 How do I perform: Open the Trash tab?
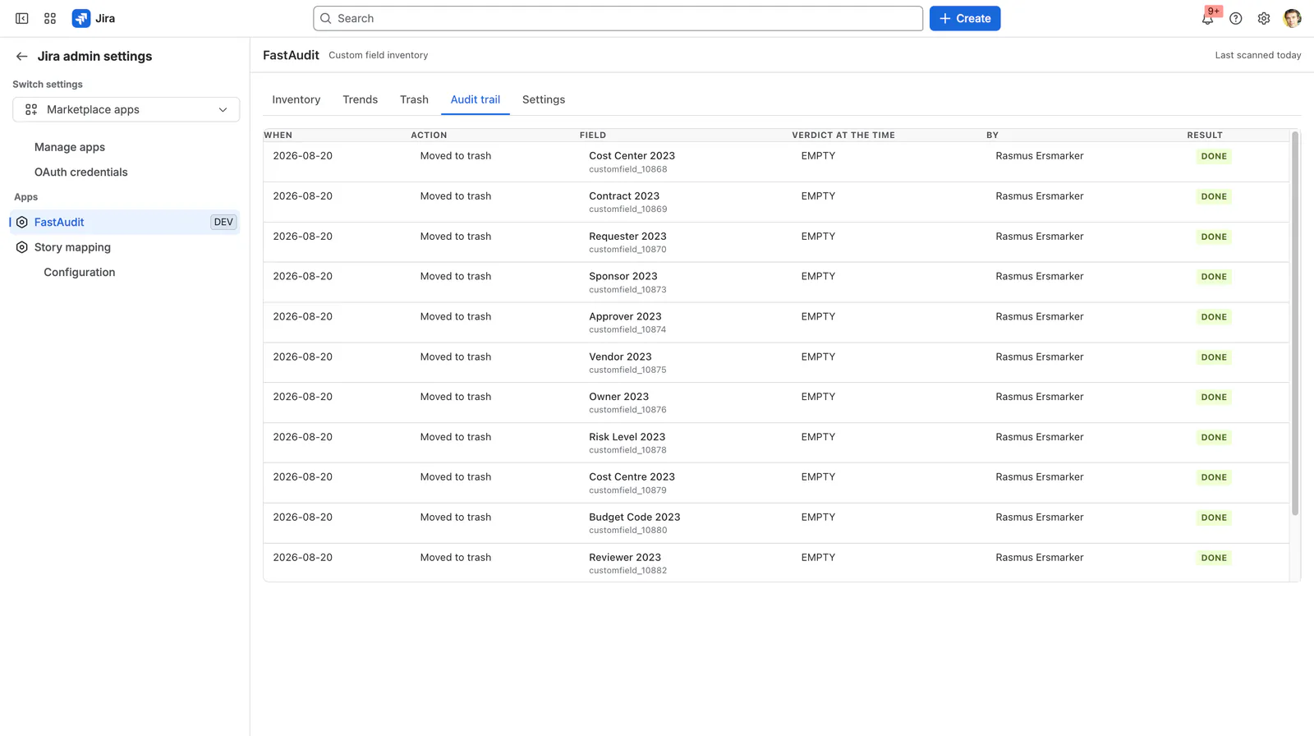(414, 99)
